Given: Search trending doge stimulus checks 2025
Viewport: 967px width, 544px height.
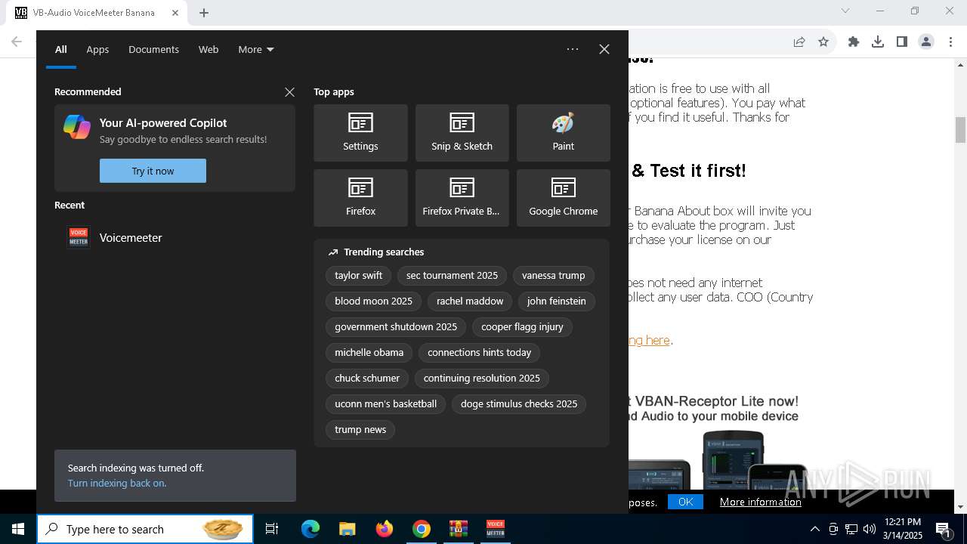Looking at the screenshot, I should tap(519, 403).
